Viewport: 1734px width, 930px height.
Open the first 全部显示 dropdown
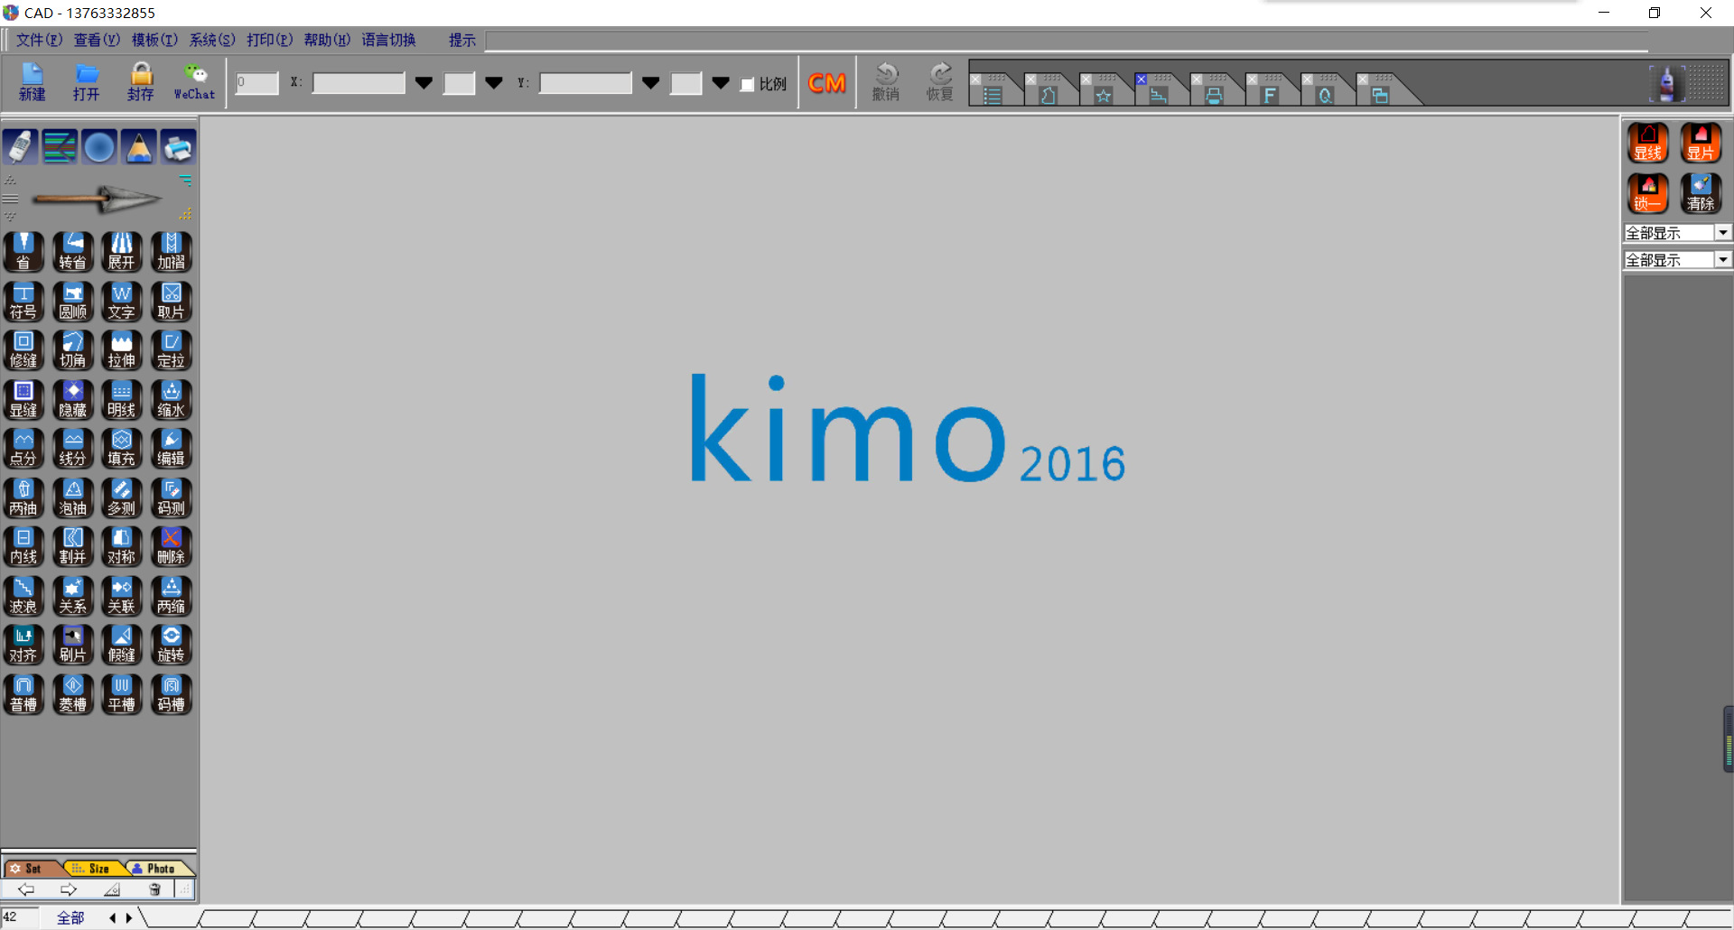pyautogui.click(x=1723, y=233)
